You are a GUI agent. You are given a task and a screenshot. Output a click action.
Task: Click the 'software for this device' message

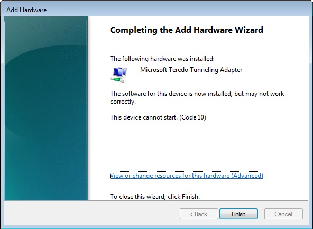point(197,97)
